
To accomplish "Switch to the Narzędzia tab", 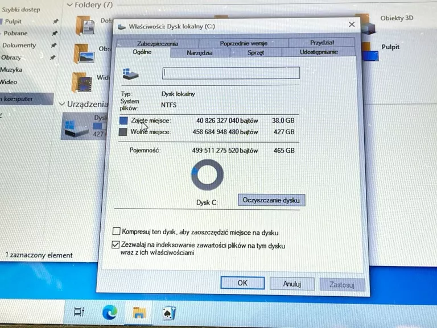I will pyautogui.click(x=199, y=53).
